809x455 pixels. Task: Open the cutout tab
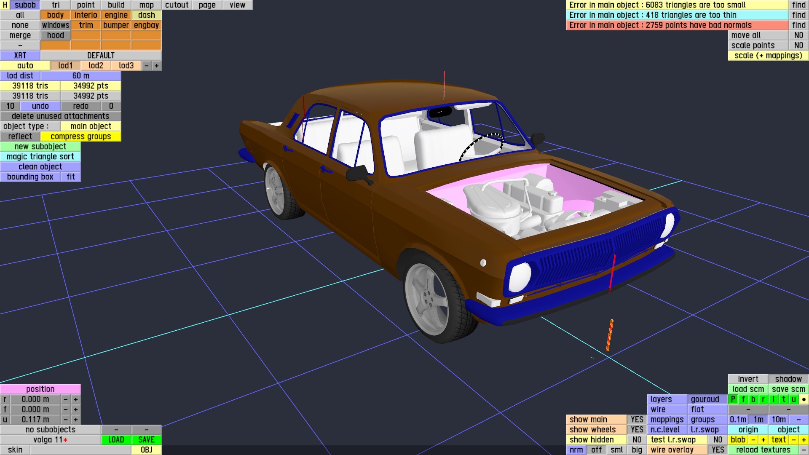coord(177,5)
